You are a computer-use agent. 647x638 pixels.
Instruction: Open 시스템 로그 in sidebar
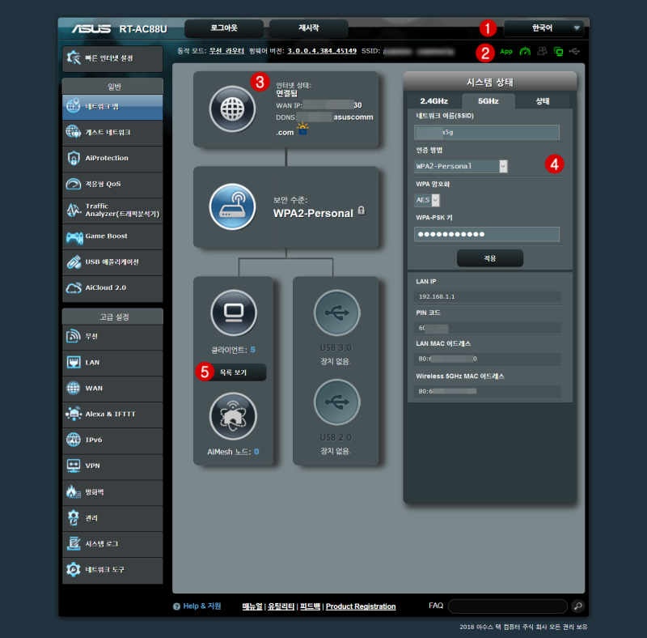112,544
